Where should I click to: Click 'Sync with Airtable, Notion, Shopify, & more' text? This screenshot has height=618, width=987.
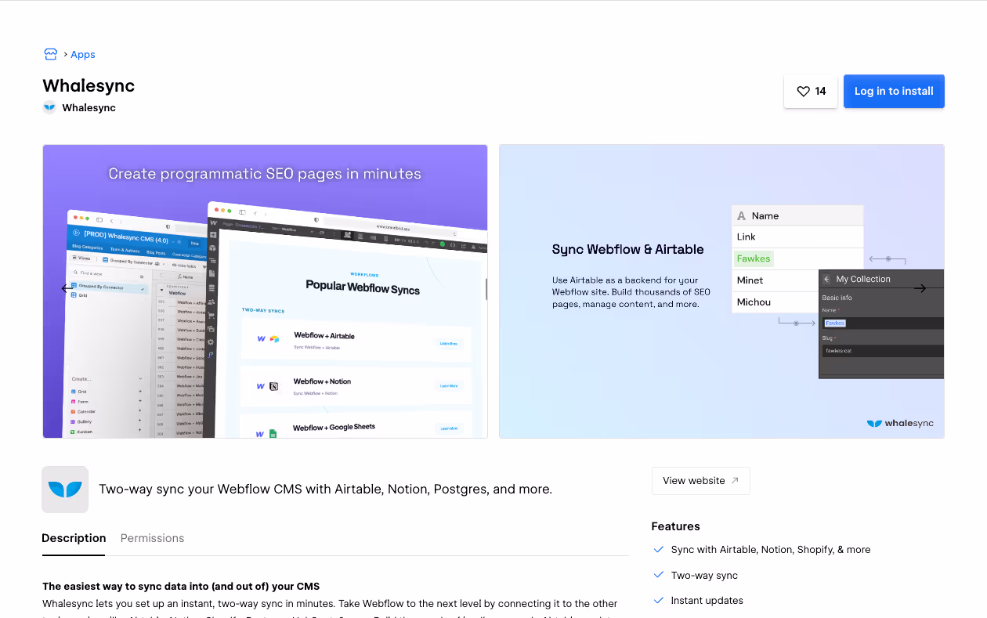(771, 550)
